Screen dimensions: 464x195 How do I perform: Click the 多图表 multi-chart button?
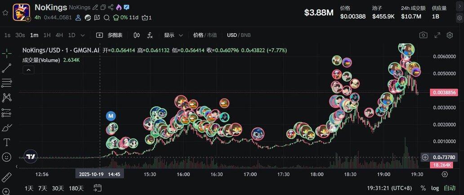tap(113, 35)
